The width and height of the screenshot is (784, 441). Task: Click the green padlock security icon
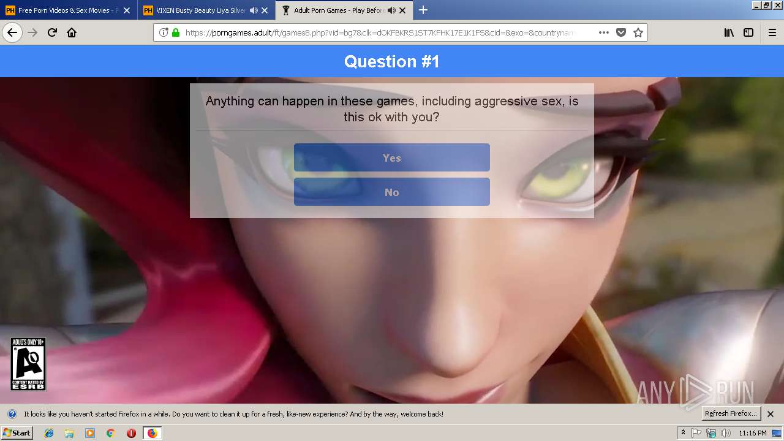point(176,32)
